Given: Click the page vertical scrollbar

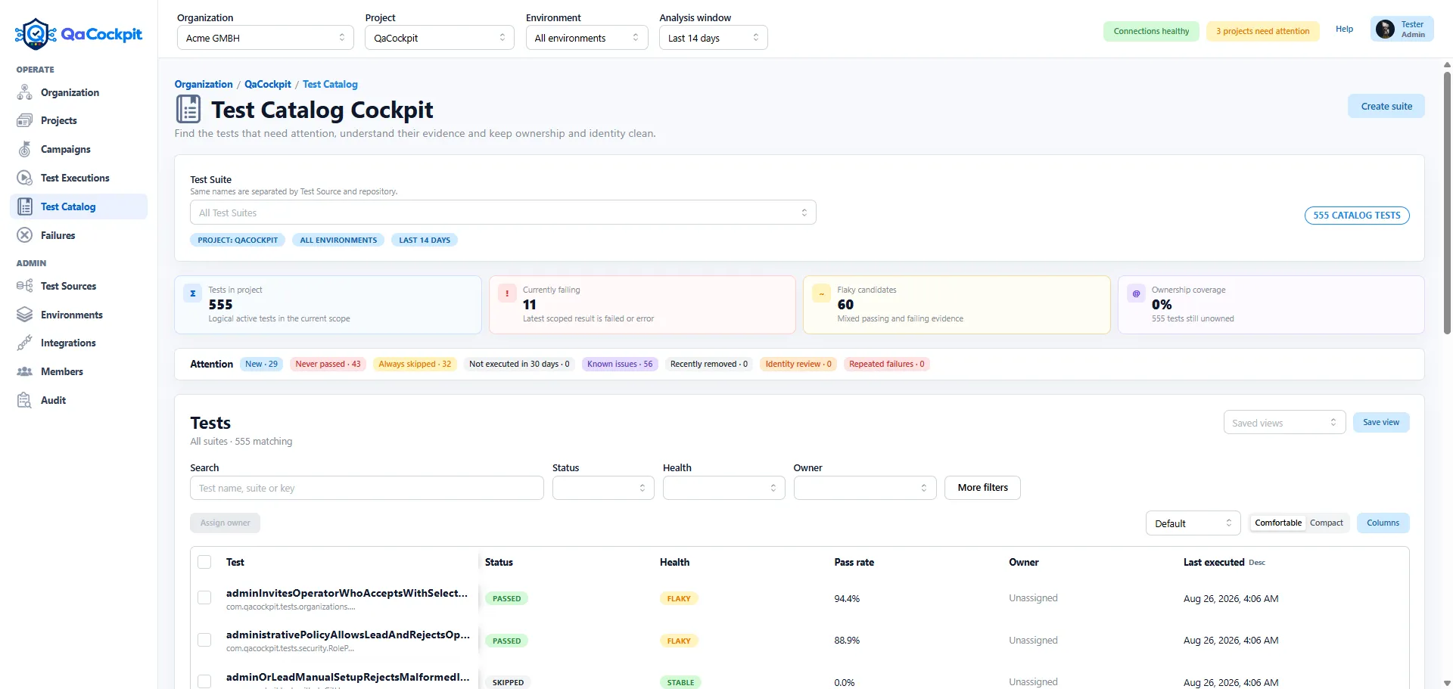Looking at the screenshot, I should [x=1447, y=204].
